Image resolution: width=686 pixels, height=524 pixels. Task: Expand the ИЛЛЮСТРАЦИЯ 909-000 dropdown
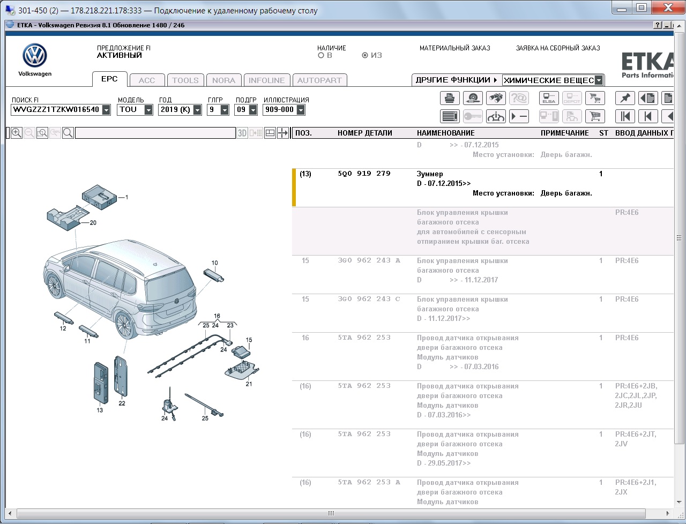pyautogui.click(x=301, y=110)
